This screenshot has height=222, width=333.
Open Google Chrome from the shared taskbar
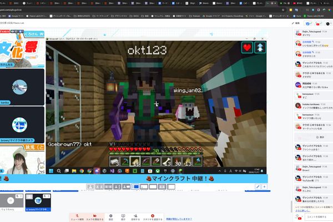pyautogui.click(x=82, y=171)
